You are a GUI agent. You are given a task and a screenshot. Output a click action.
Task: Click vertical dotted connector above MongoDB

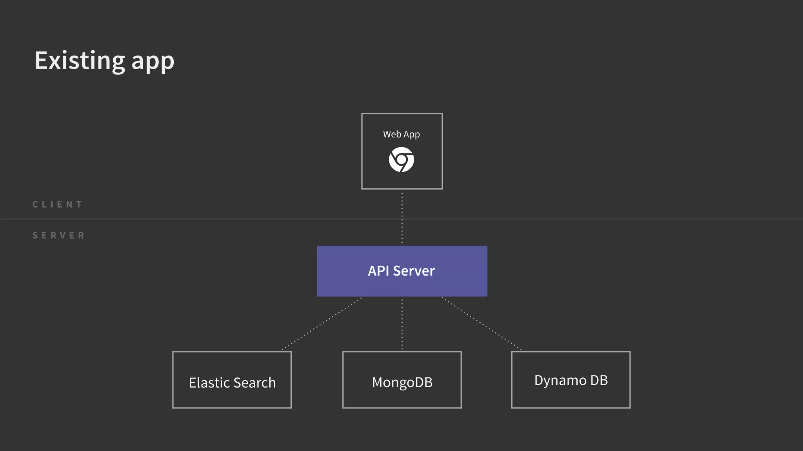pyautogui.click(x=402, y=324)
